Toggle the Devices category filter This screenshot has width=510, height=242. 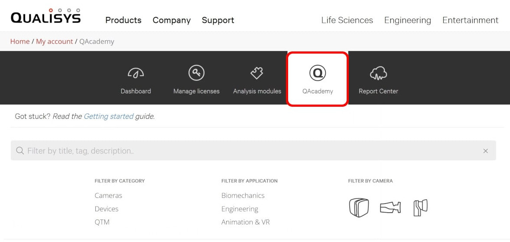(107, 209)
